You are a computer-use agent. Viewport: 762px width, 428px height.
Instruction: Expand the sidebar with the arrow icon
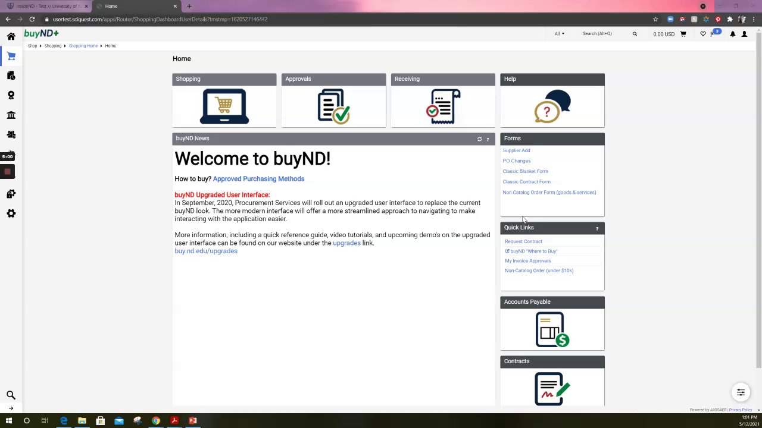(11, 408)
